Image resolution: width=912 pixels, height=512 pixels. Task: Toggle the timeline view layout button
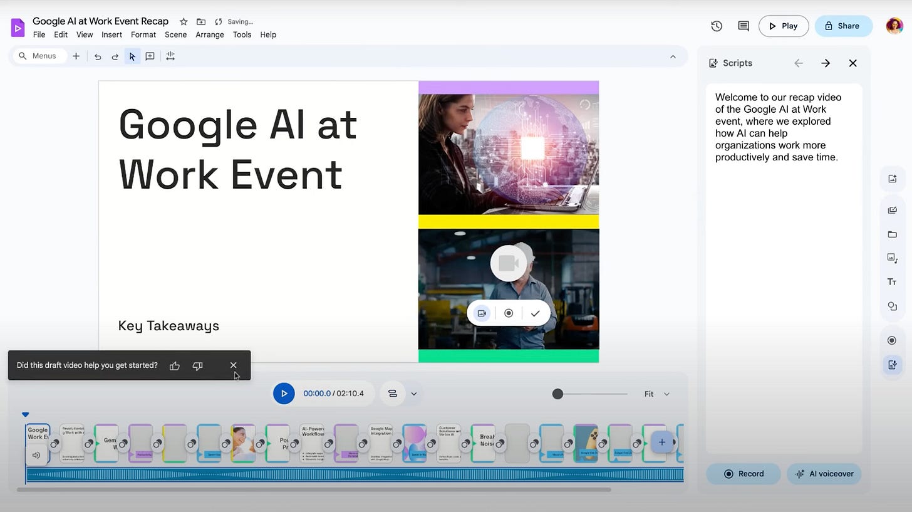(x=393, y=394)
